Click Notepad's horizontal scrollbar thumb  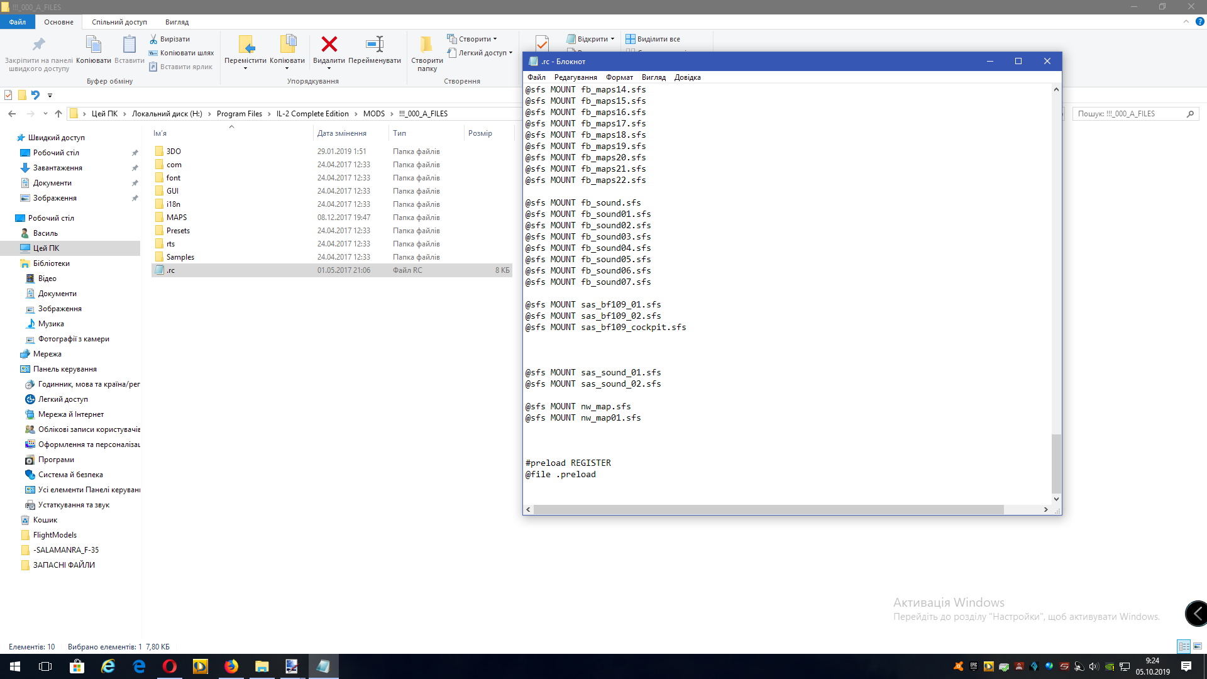point(768,509)
